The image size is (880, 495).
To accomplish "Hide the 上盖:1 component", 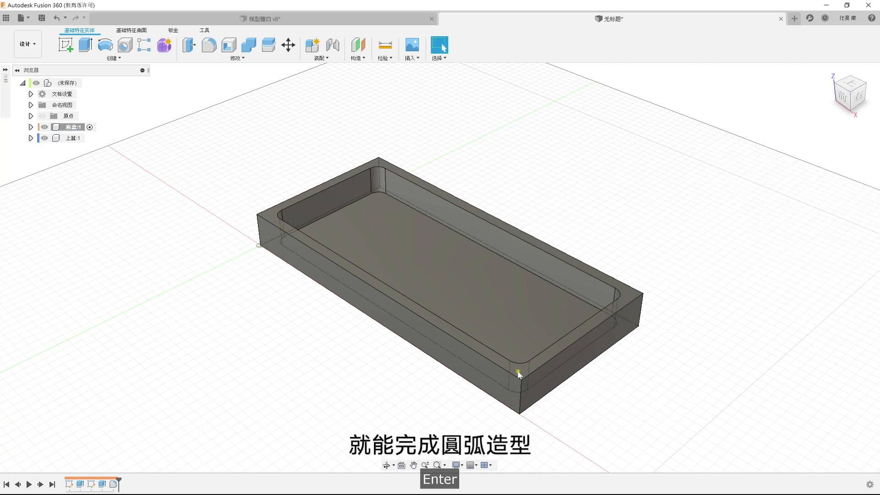I will [44, 138].
